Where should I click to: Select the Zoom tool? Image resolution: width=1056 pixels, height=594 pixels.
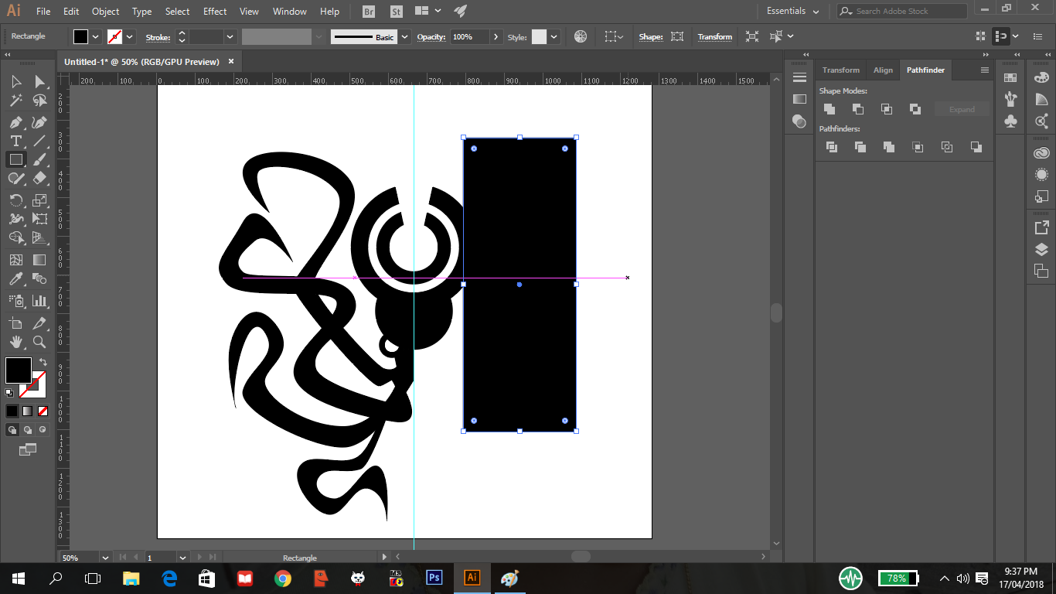click(x=39, y=341)
